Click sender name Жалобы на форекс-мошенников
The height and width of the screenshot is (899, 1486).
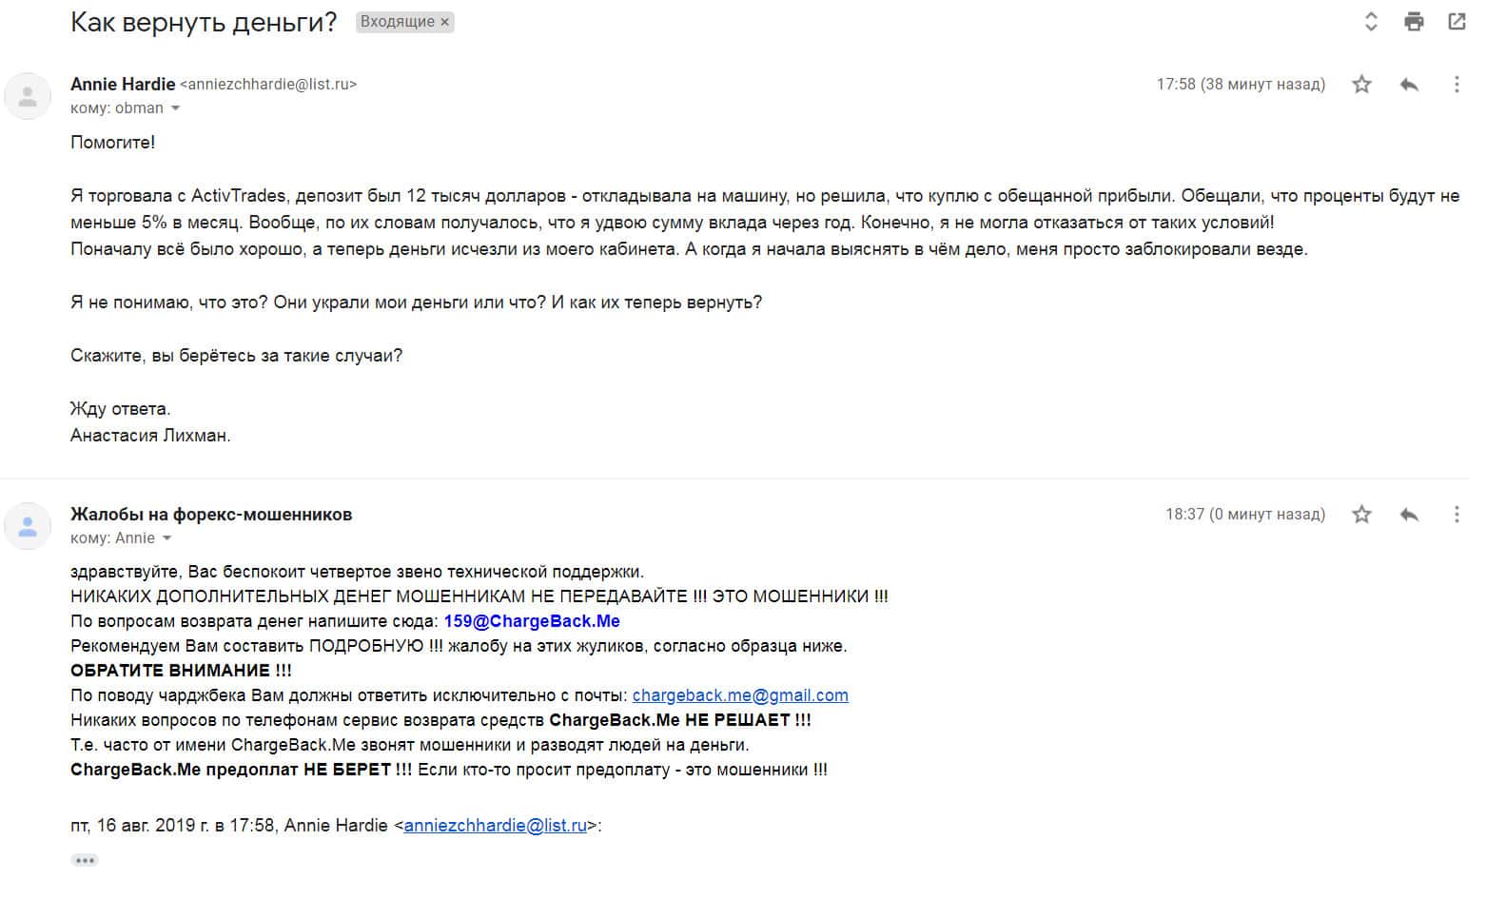[211, 515]
